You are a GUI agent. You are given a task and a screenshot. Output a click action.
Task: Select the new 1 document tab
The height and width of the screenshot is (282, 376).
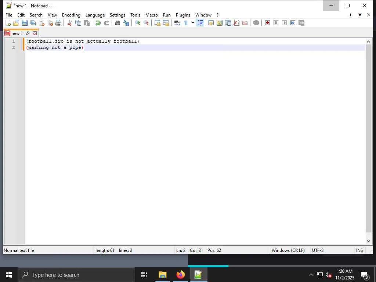pos(17,33)
